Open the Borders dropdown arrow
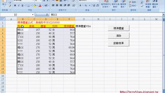This screenshot has width=165, height=93. (x=31, y=5)
